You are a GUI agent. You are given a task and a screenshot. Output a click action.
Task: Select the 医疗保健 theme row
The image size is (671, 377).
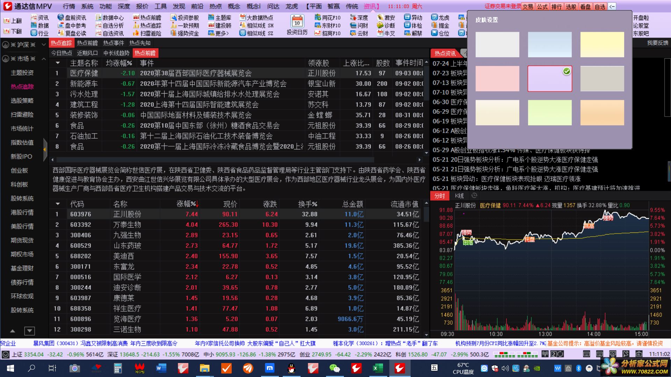point(236,73)
